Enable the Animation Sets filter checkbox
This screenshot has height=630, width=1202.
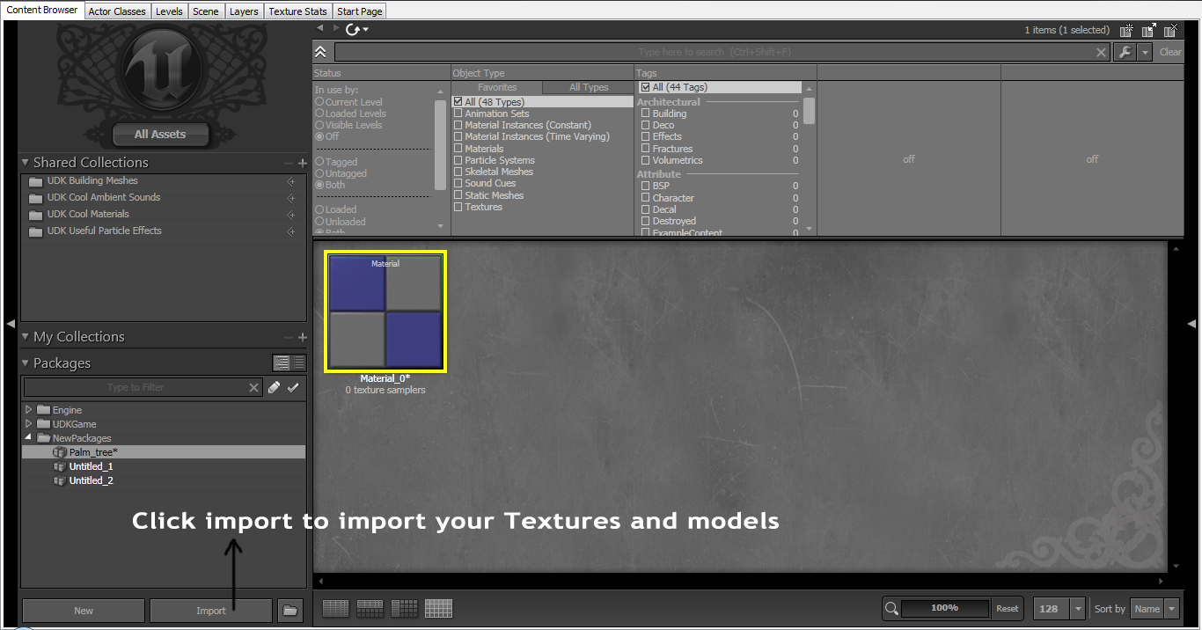(x=458, y=114)
